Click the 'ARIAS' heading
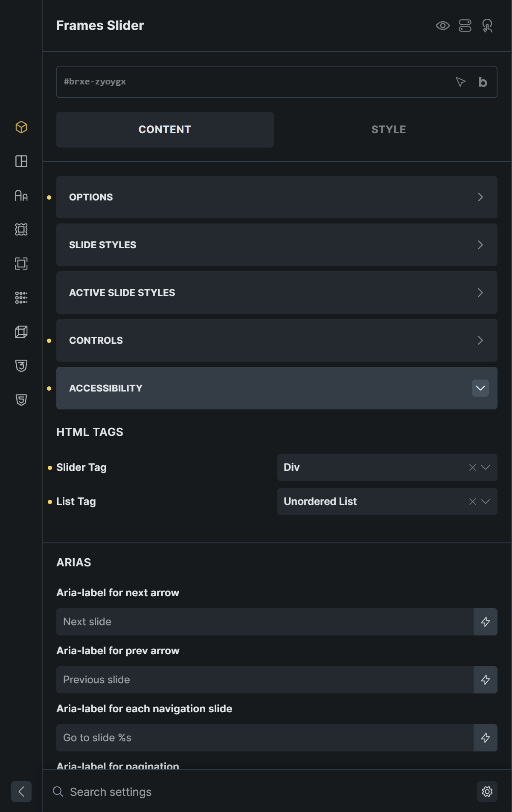This screenshot has height=812, width=512. click(x=74, y=563)
